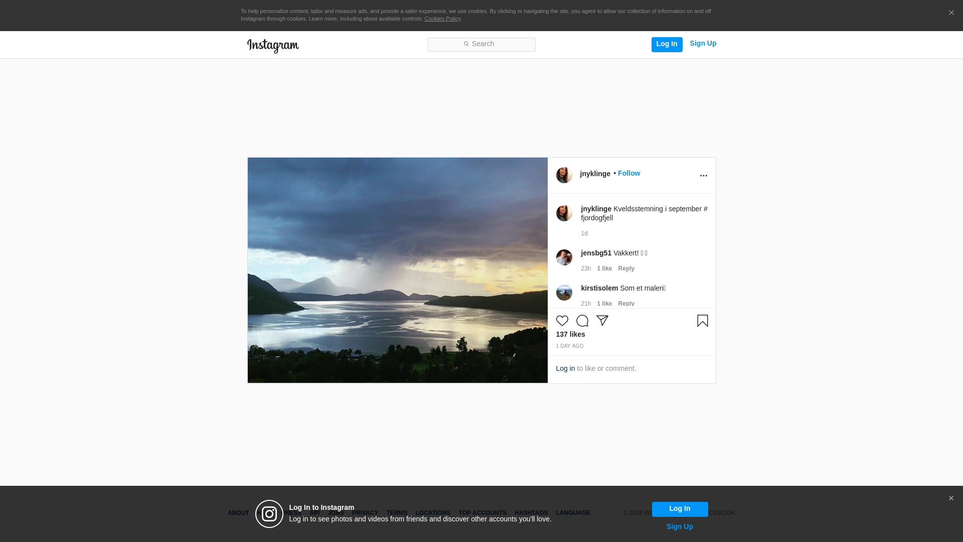Click the Instagram logo
The width and height of the screenshot is (963, 542).
tap(273, 46)
